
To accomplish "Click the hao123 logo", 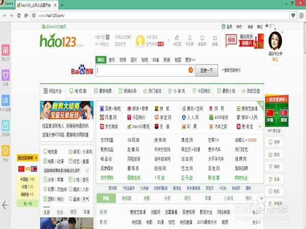I will (62, 41).
